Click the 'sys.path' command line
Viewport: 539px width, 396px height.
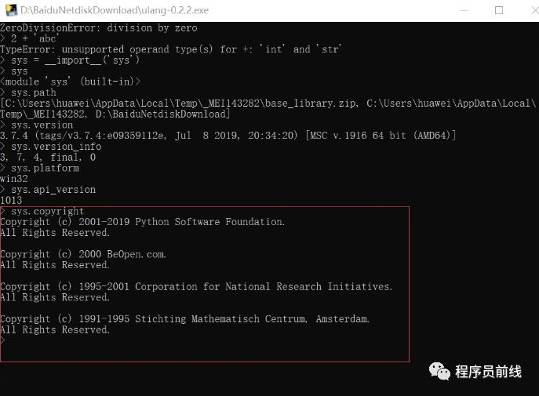(x=28, y=93)
